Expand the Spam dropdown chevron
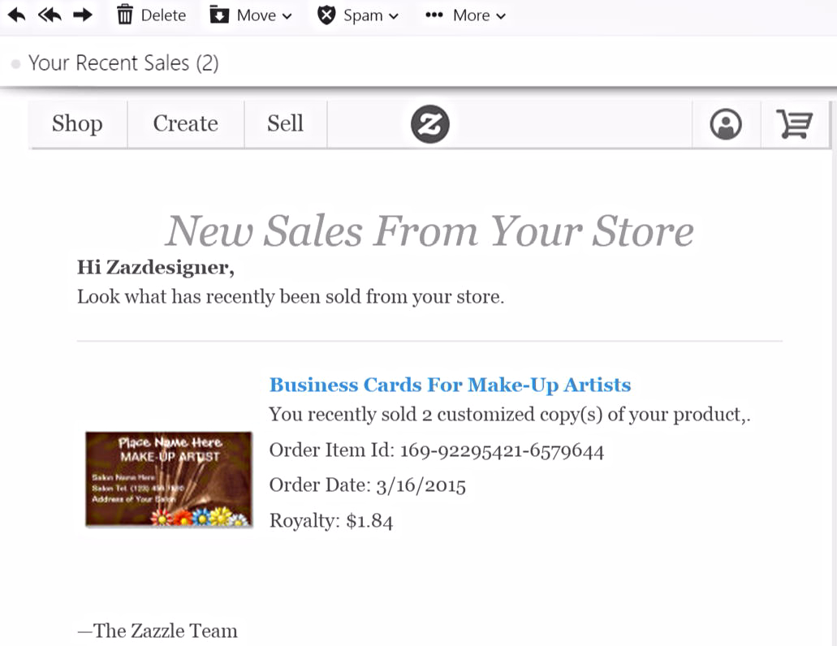Screen dimensions: 837x646 coord(394,16)
